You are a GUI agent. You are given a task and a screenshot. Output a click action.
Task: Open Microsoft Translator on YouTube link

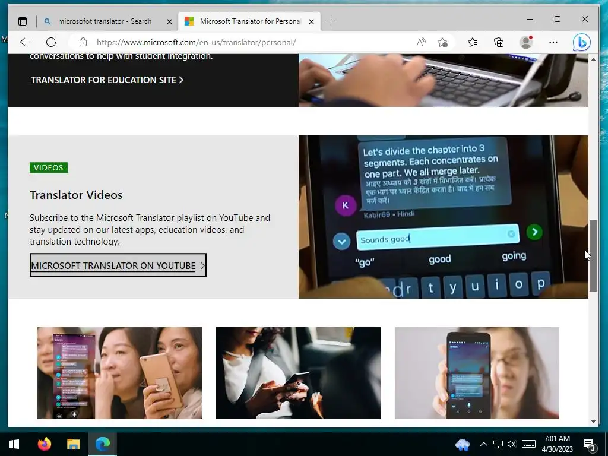pos(118,265)
